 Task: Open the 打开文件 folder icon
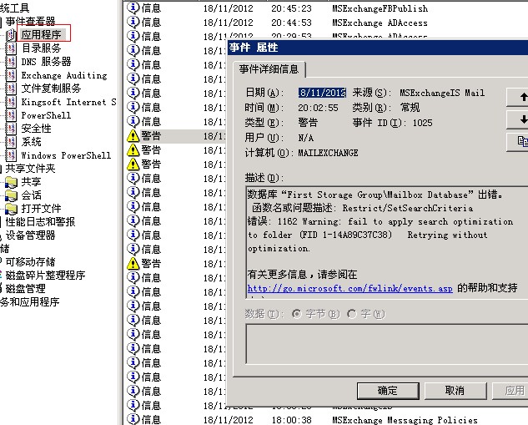11,209
